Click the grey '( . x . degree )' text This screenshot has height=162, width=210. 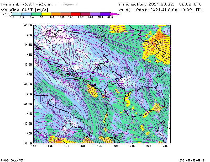64,4
